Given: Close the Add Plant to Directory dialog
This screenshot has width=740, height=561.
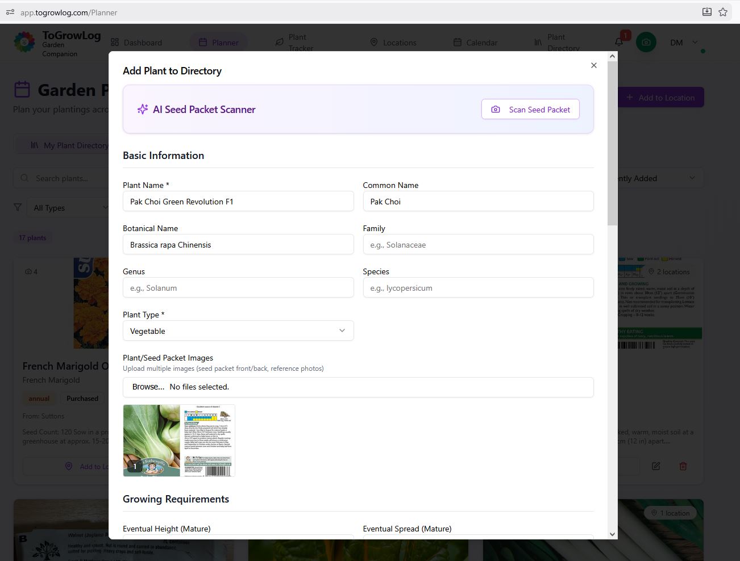Looking at the screenshot, I should pyautogui.click(x=594, y=65).
